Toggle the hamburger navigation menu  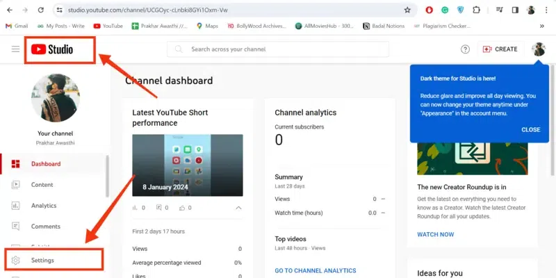coord(15,49)
